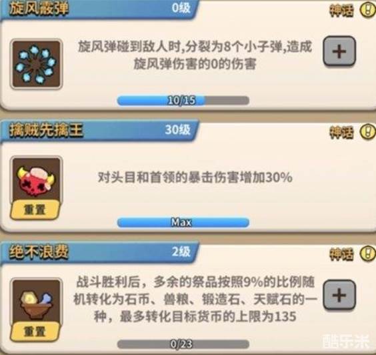376x355 pixels.
Task: Open info icon beside 擒贼先擒王 神话 label
Action: (368, 131)
